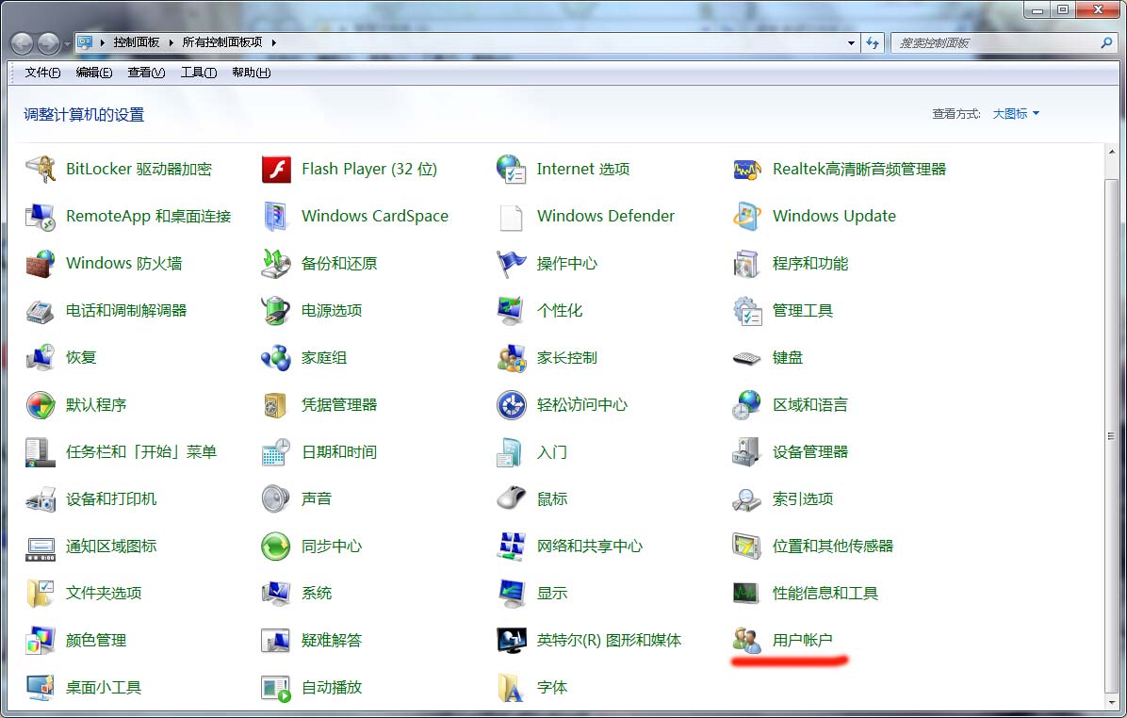Open 自动播放 link
Image resolution: width=1127 pixels, height=718 pixels.
coord(332,688)
